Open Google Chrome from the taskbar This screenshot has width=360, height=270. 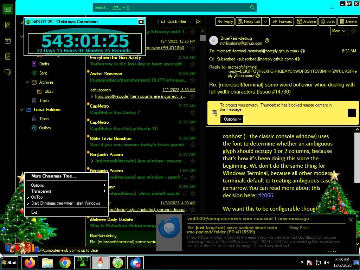[65, 263]
